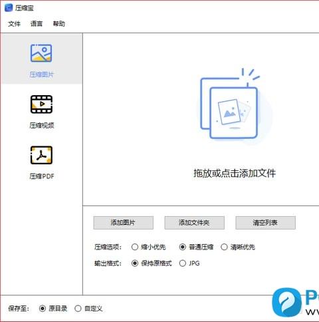Open the 文件 menu
This screenshot has height=322, width=319.
14,23
